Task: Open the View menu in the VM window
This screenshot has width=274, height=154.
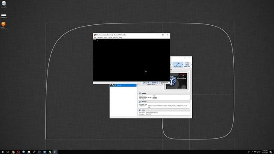Action: 106,38
